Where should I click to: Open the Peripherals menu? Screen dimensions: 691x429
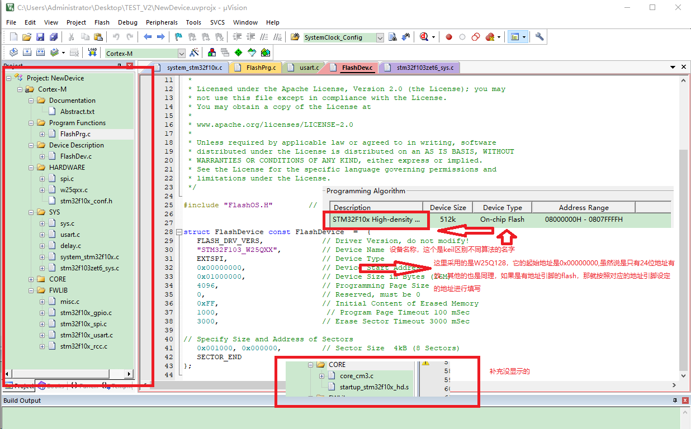(162, 22)
